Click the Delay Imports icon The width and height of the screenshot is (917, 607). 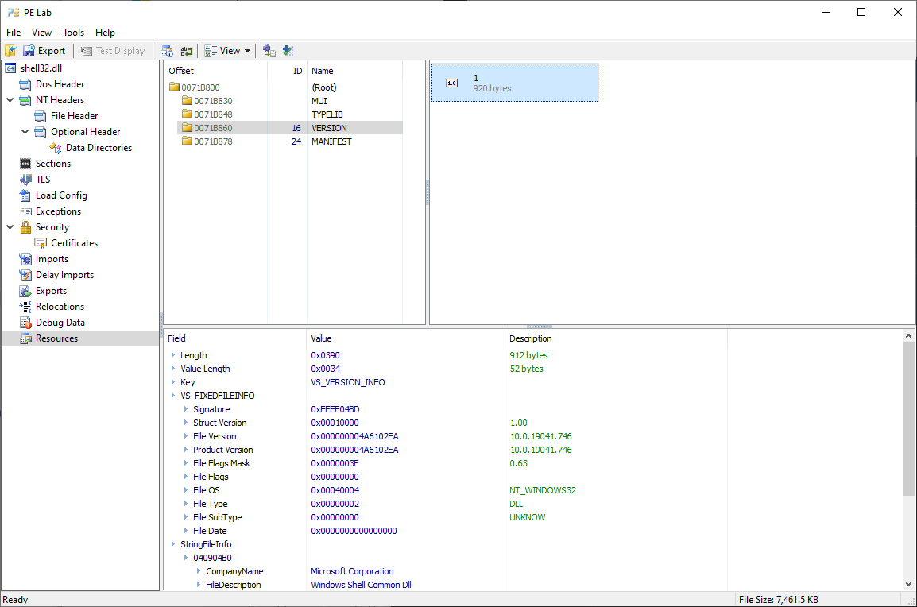(25, 275)
